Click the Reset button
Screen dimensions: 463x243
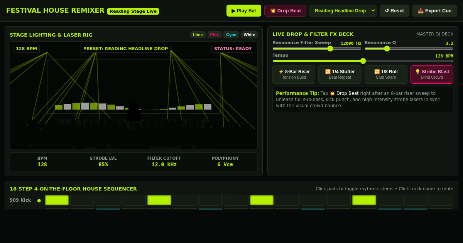pyautogui.click(x=394, y=11)
